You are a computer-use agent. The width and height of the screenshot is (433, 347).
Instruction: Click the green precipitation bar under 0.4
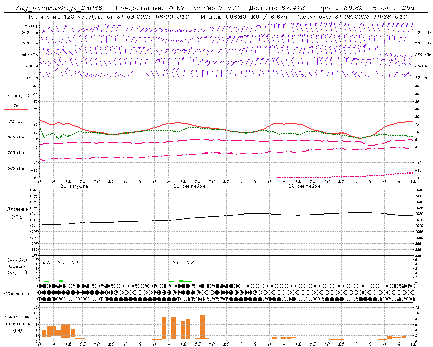click(x=61, y=281)
